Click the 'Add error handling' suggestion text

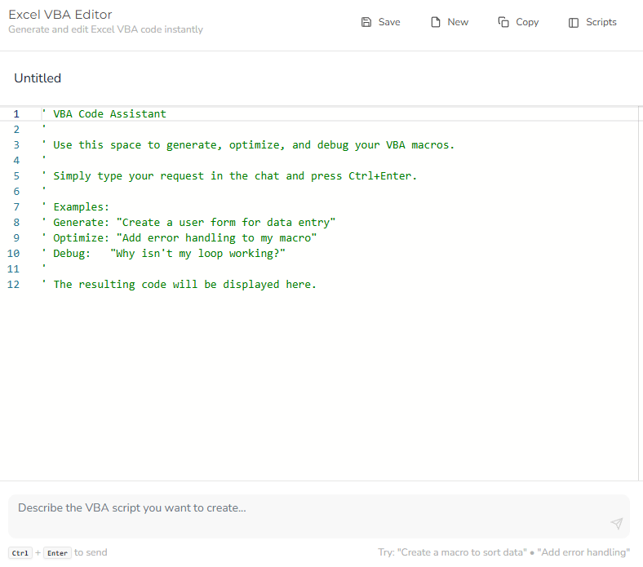583,552
